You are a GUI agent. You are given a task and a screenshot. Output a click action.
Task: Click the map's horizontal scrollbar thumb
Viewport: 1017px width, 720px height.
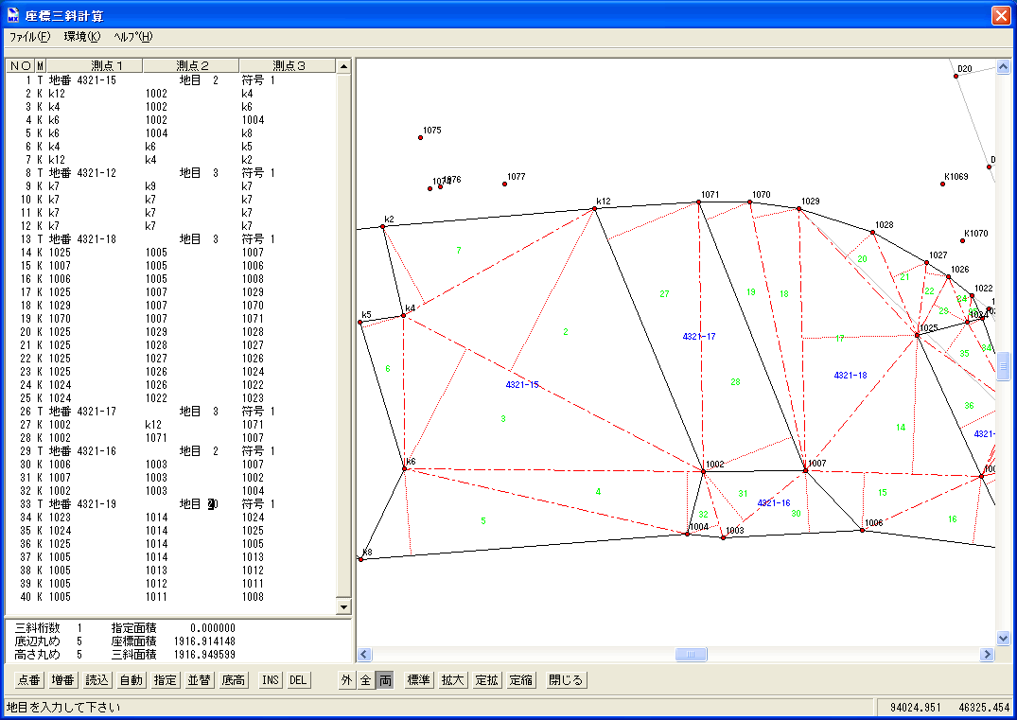(x=691, y=654)
